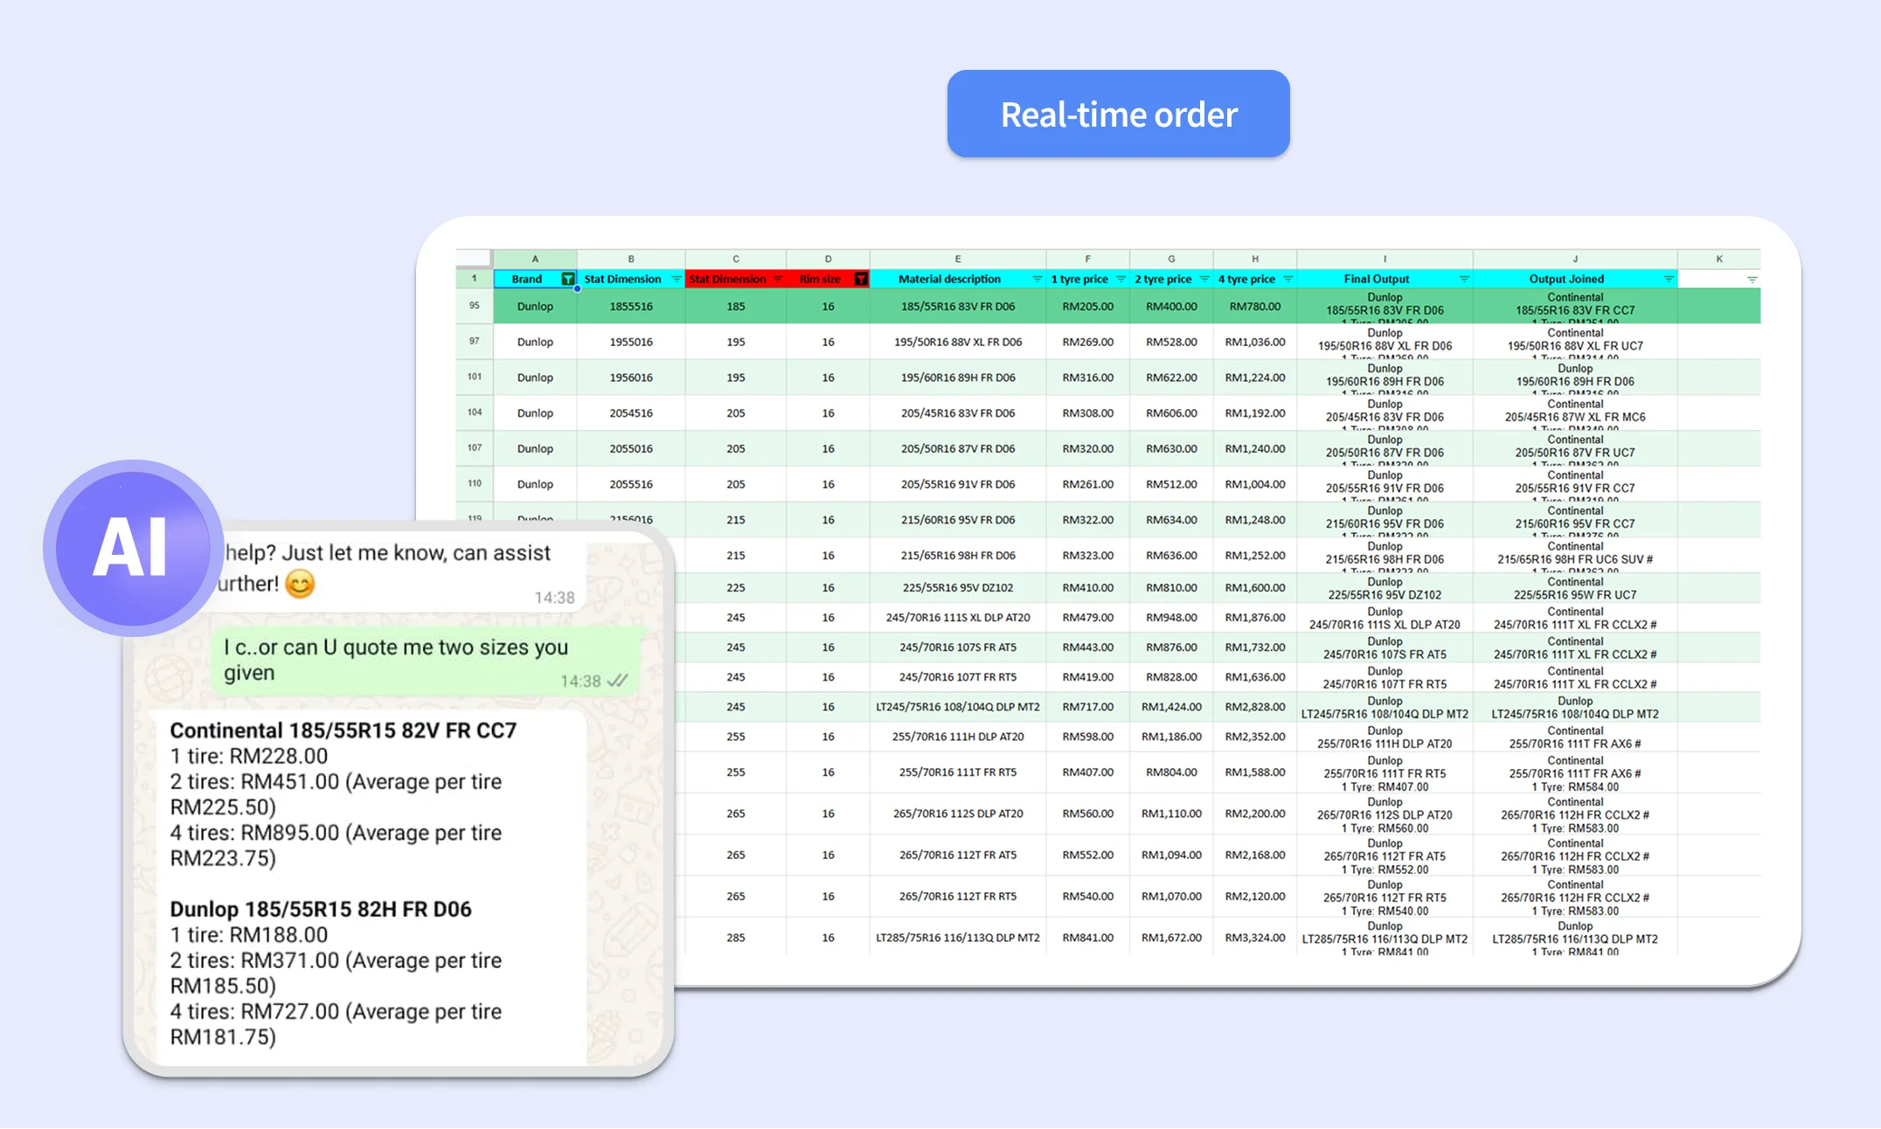Click the Continental 185/55R15 82V FR CC7 heading
Screen dimensions: 1881x1129
(344, 731)
